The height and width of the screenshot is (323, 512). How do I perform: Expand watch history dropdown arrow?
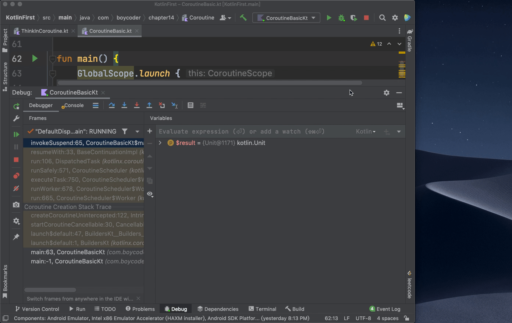tap(399, 131)
